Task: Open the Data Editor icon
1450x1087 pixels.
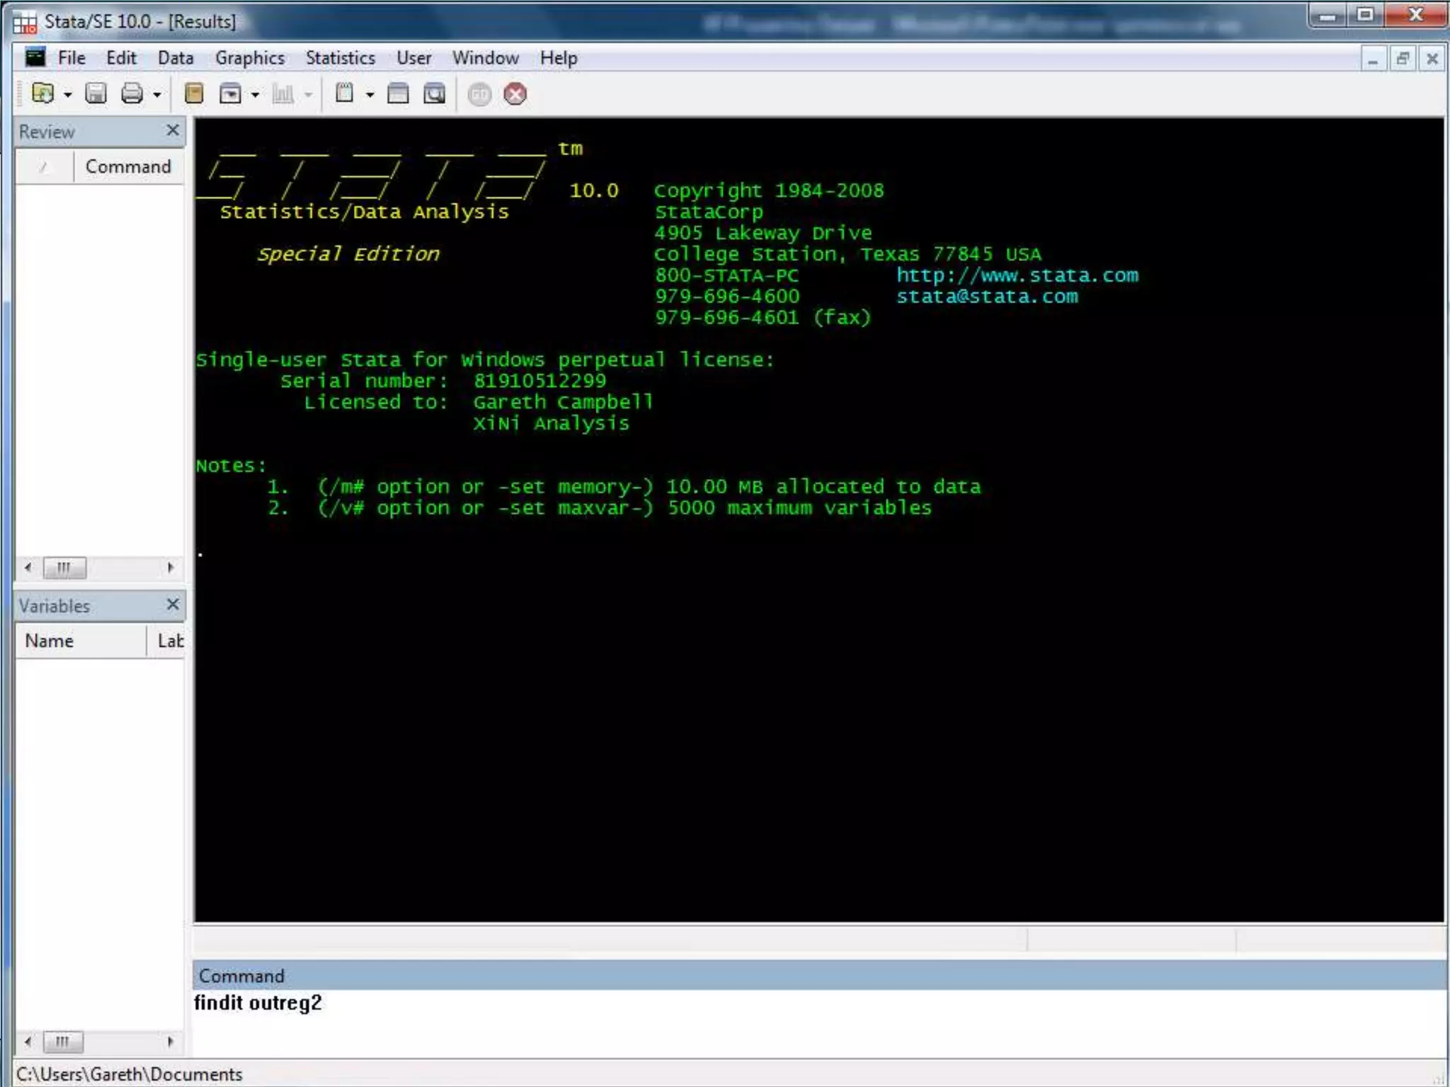Action: pyautogui.click(x=398, y=93)
